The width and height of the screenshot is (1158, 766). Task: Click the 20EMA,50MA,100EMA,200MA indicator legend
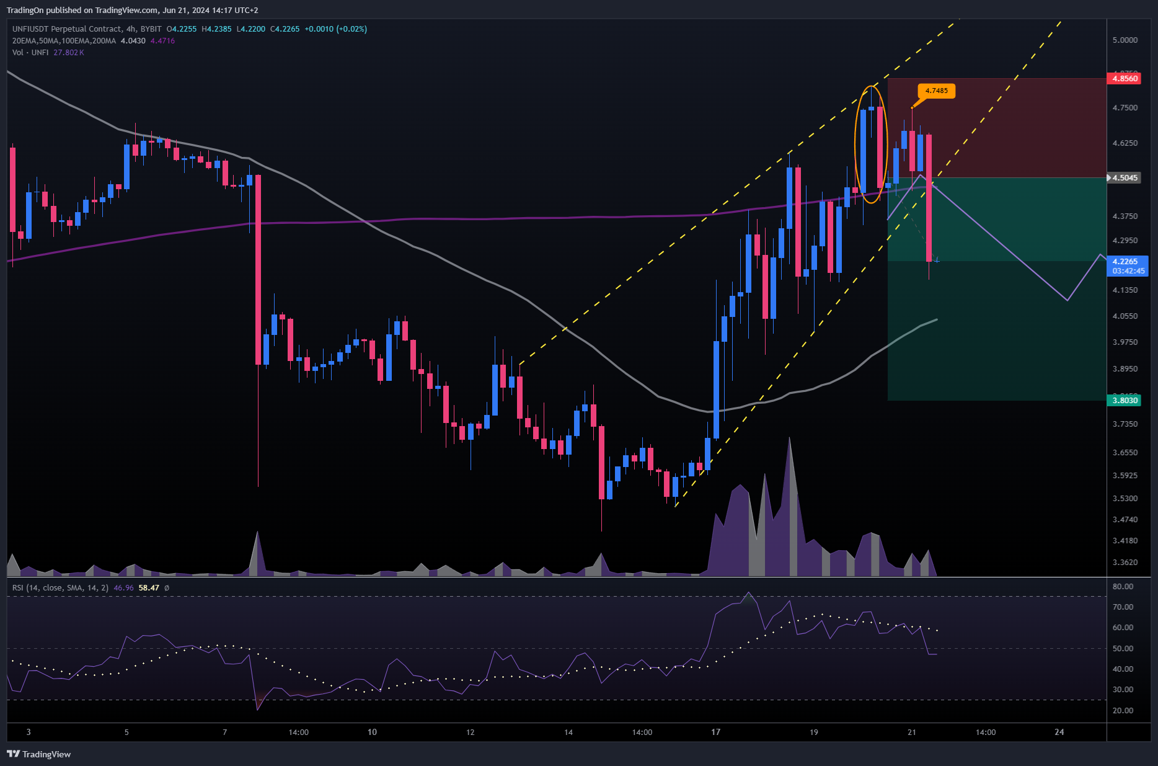click(x=64, y=40)
